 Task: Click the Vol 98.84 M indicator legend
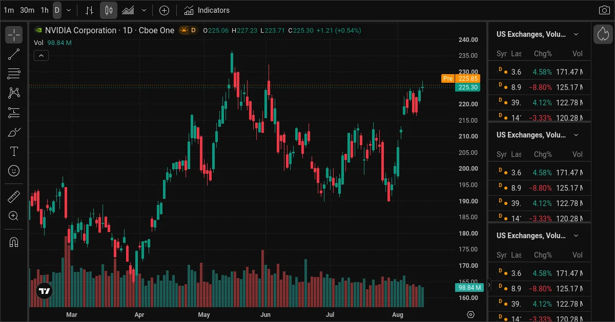(x=53, y=43)
